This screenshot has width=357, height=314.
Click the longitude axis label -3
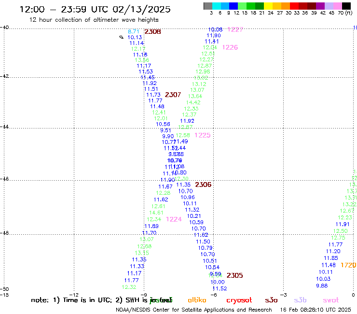tap(284, 295)
